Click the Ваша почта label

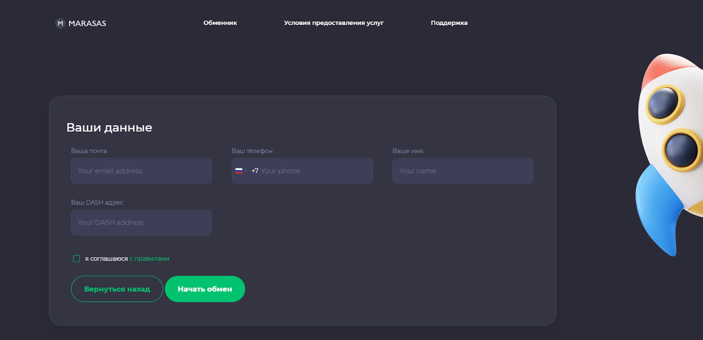[x=89, y=150]
